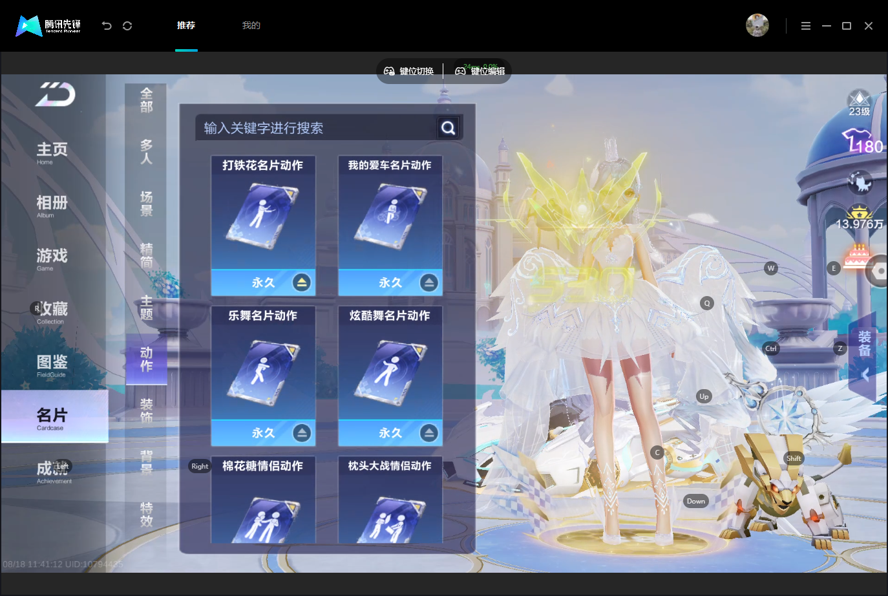Screen dimensions: 888x596
Task: Click the Z key overlay
Action: [840, 348]
